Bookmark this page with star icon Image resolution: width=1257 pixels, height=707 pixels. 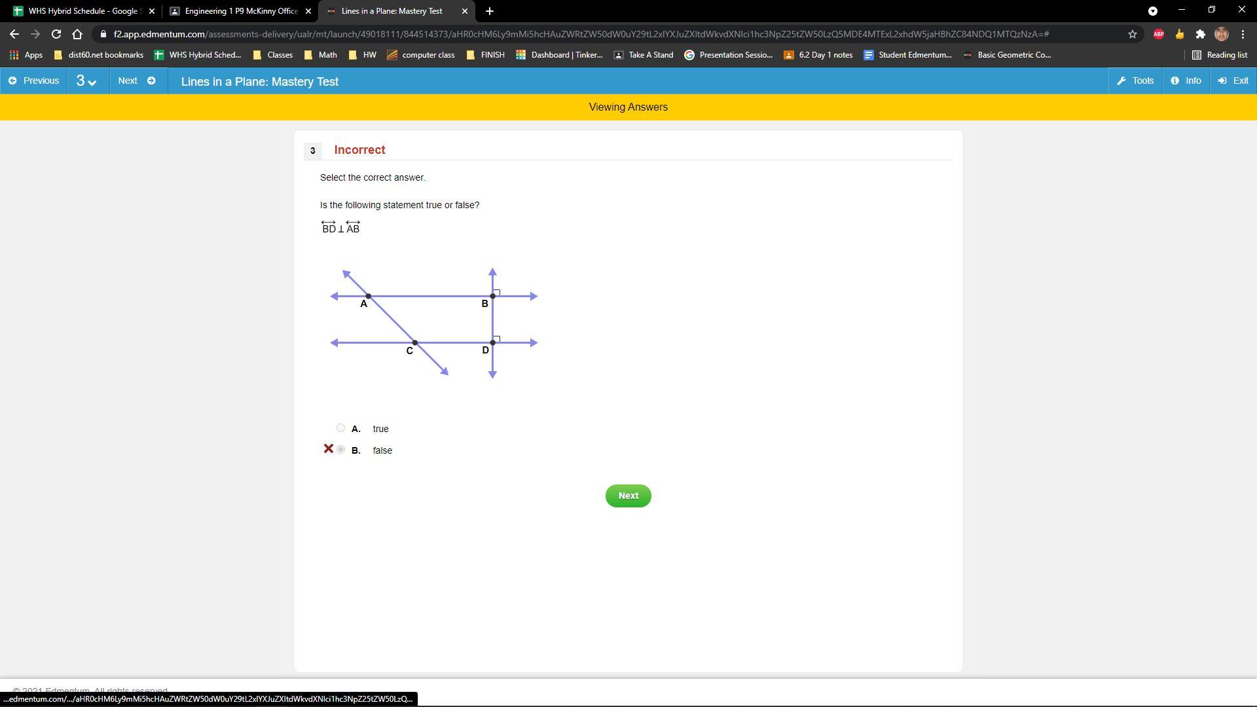[x=1132, y=34]
